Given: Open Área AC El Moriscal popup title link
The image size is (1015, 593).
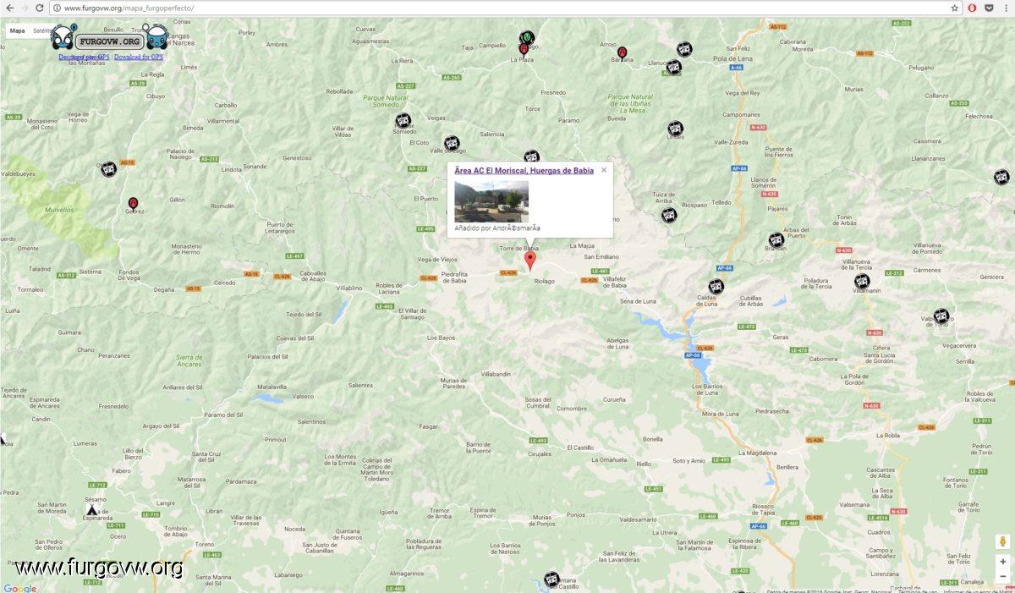Looking at the screenshot, I should tap(524, 171).
